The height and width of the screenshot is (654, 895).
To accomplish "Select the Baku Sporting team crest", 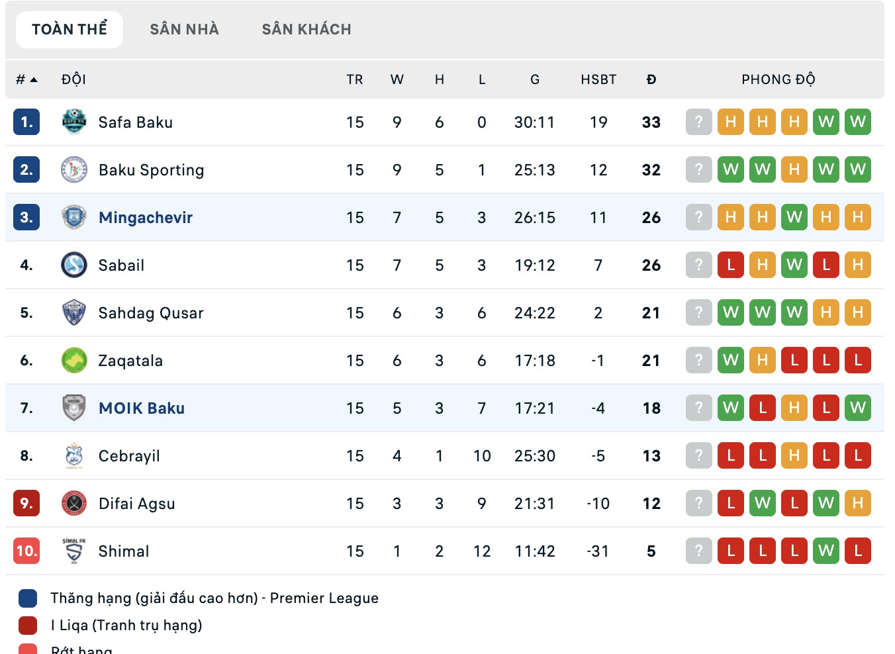I will 74,169.
